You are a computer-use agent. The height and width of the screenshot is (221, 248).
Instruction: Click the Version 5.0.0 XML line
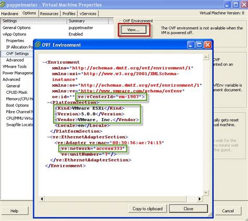pos(89,114)
